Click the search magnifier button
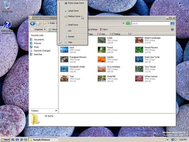Image resolution: width=189 pixels, height=142 pixels. tap(172, 23)
